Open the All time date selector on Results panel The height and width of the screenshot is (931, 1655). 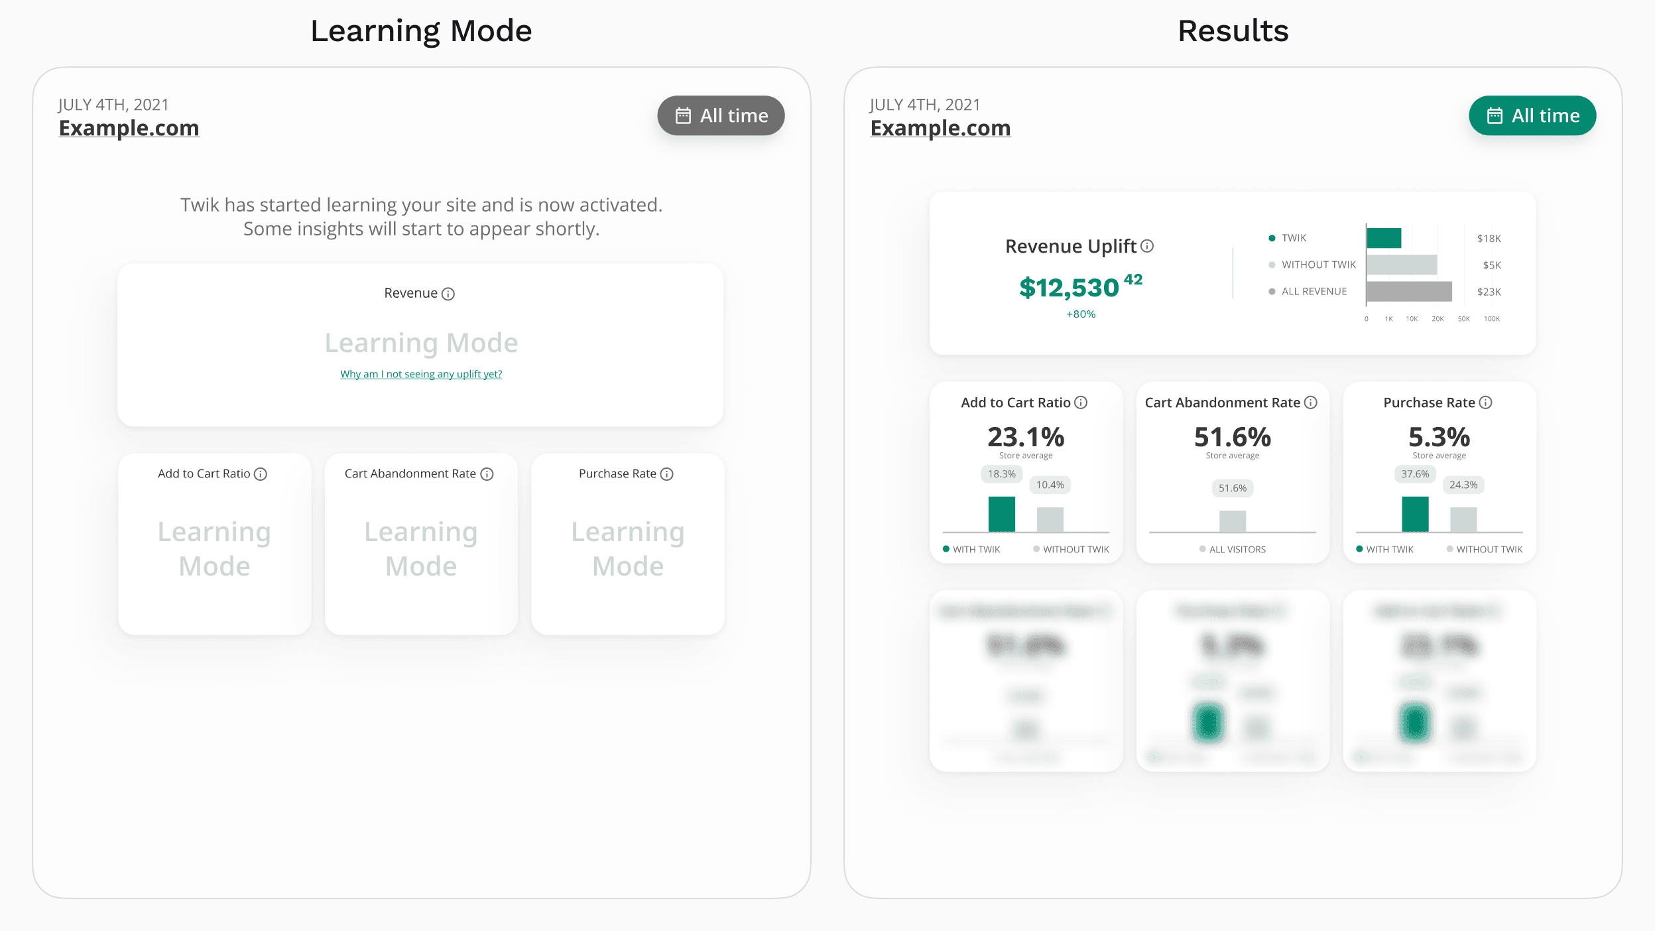coord(1532,115)
